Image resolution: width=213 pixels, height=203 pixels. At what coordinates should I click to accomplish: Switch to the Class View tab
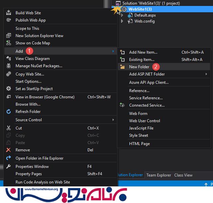(x=183, y=175)
